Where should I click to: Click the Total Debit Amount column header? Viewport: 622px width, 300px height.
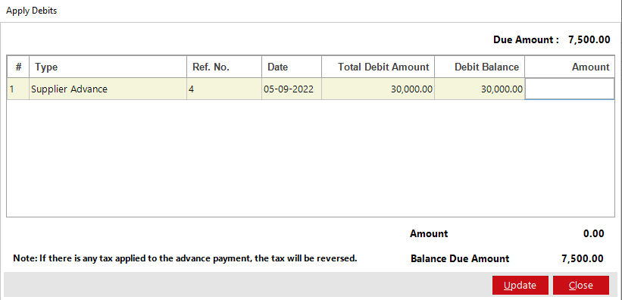pyautogui.click(x=378, y=67)
